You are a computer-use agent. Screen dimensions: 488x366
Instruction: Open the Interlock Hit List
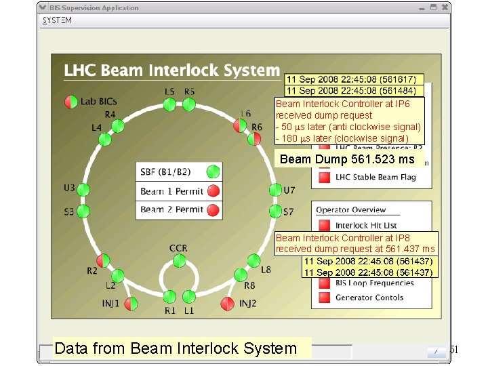[366, 225]
